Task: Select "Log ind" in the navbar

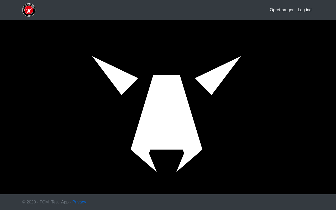Action: click(x=304, y=10)
